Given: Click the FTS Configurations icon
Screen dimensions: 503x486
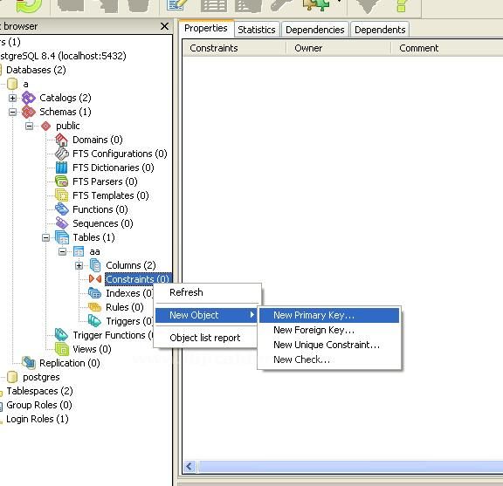Looking at the screenshot, I should click(62, 154).
